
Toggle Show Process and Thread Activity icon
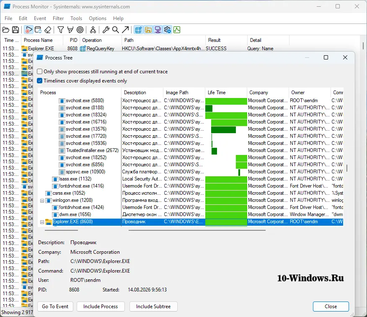click(167, 30)
